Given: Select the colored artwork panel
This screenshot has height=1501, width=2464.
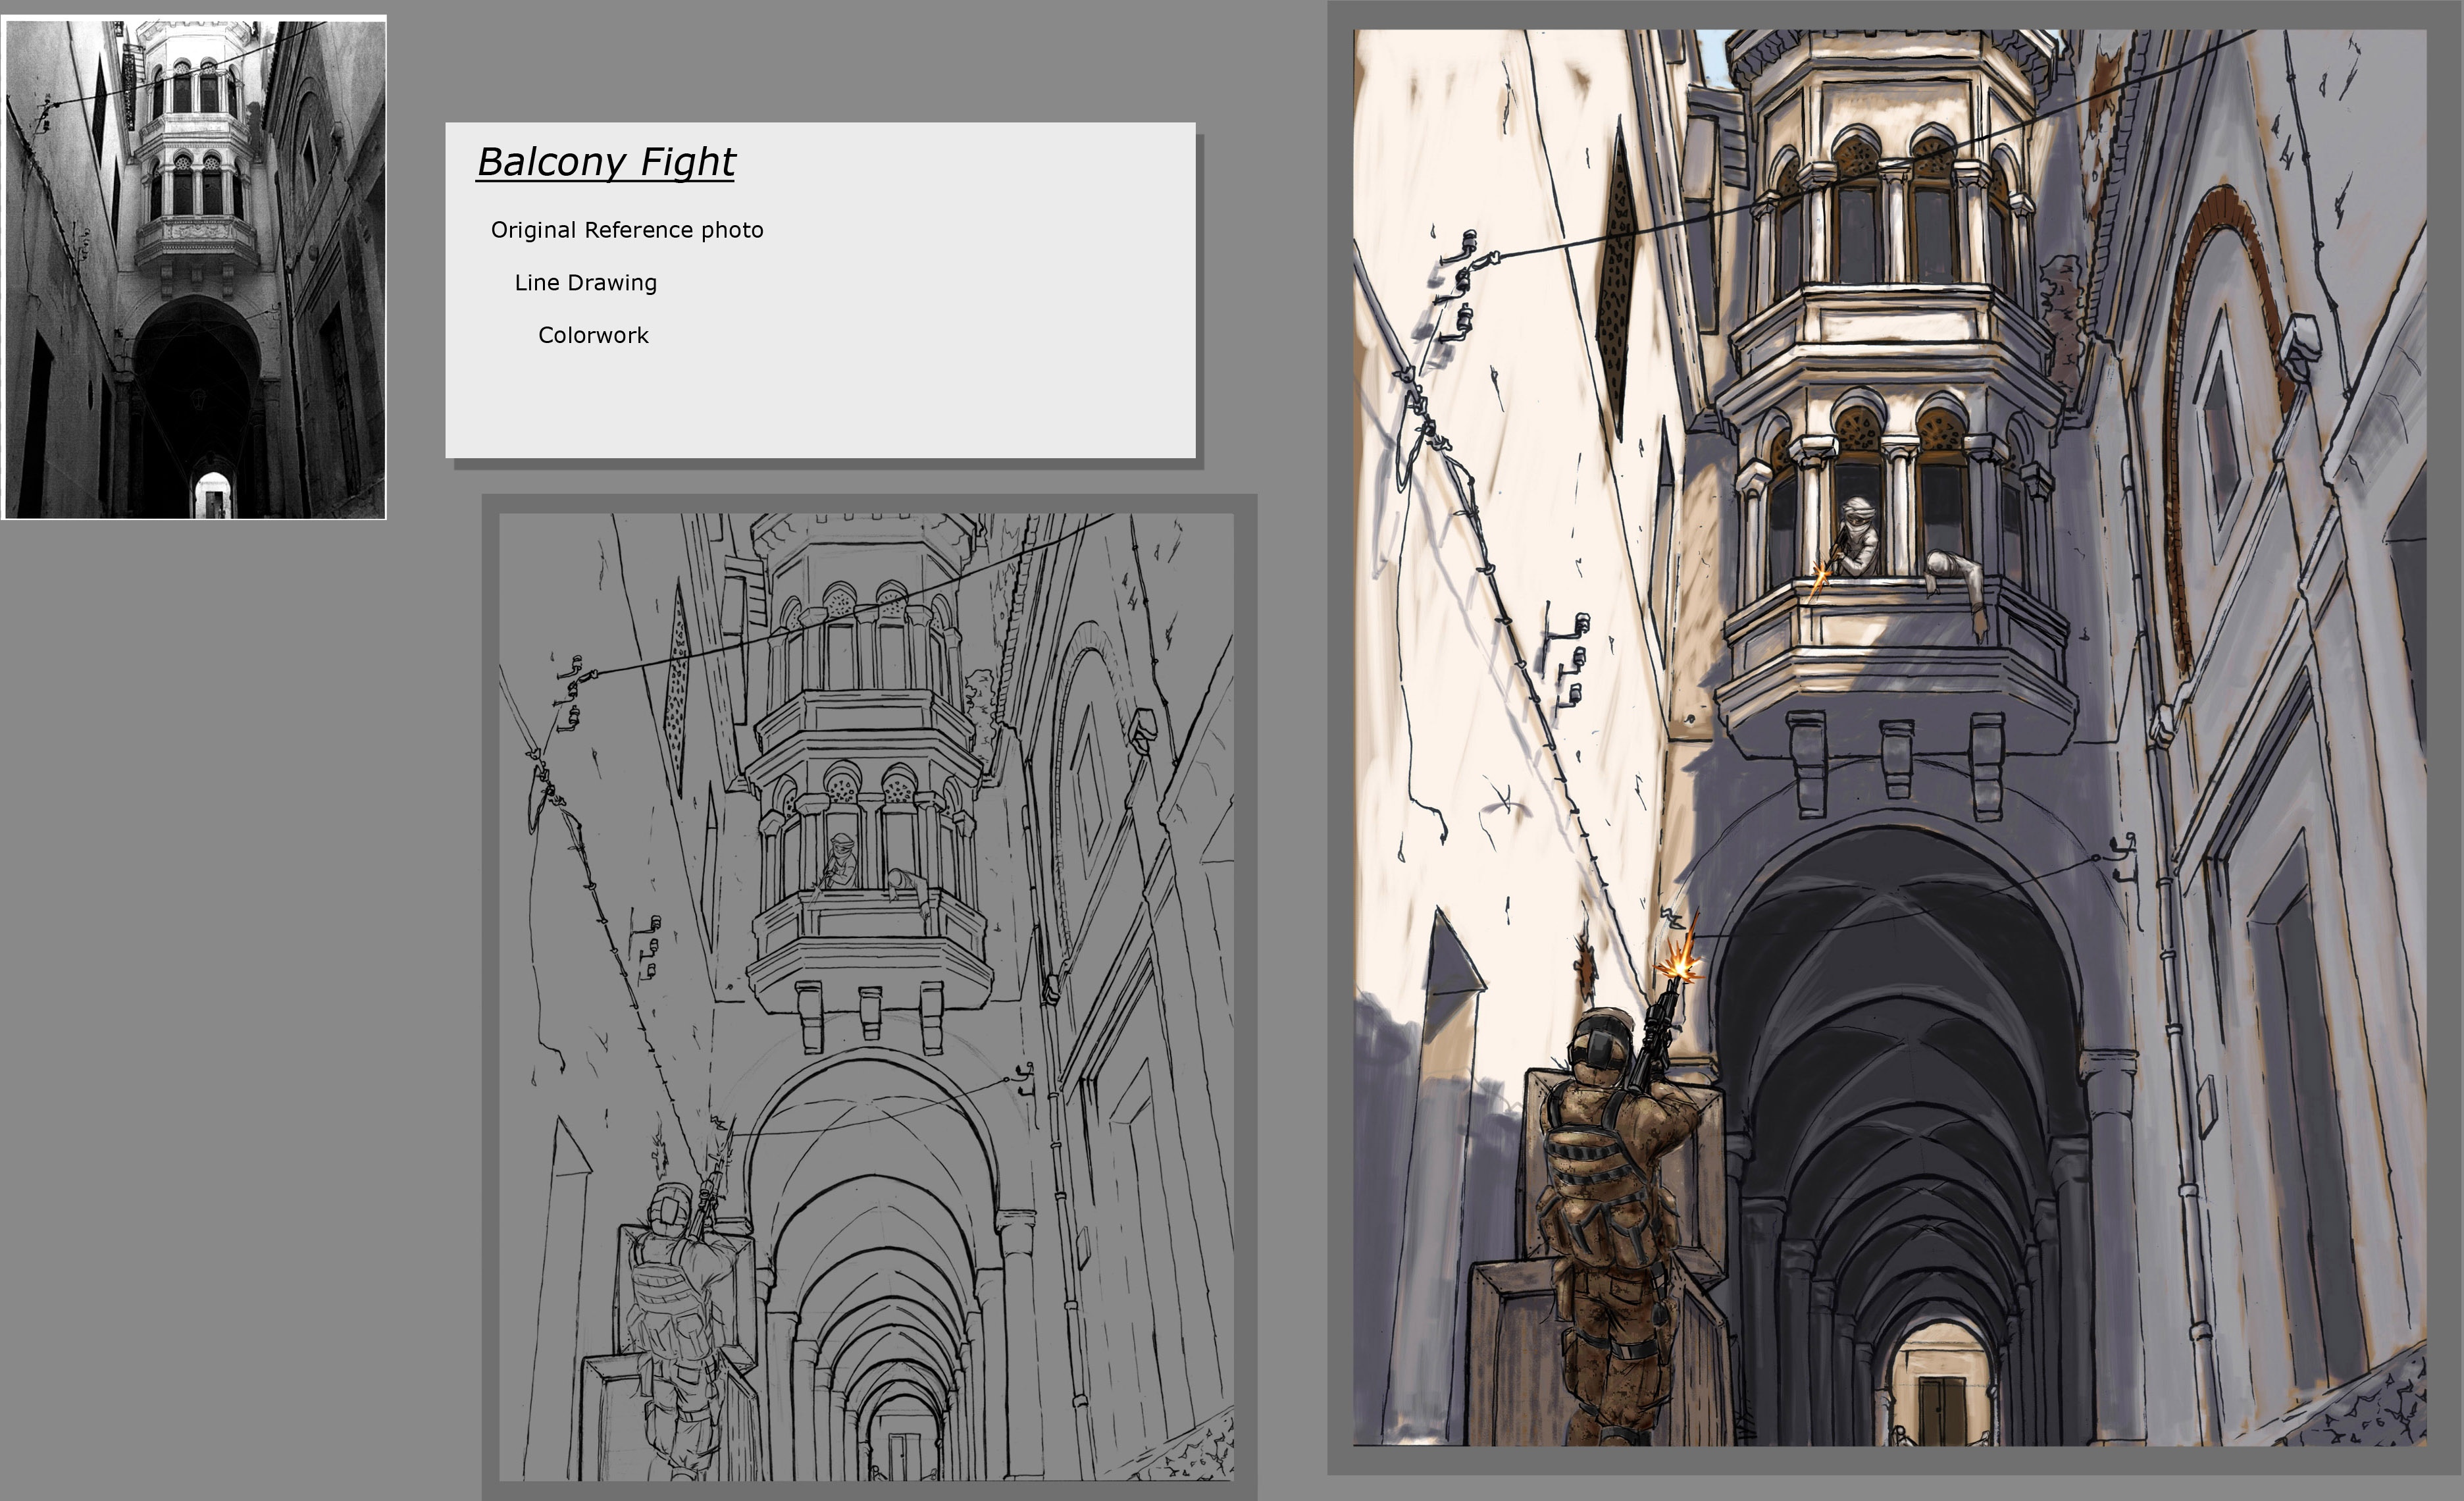Looking at the screenshot, I should (x=1890, y=737).
